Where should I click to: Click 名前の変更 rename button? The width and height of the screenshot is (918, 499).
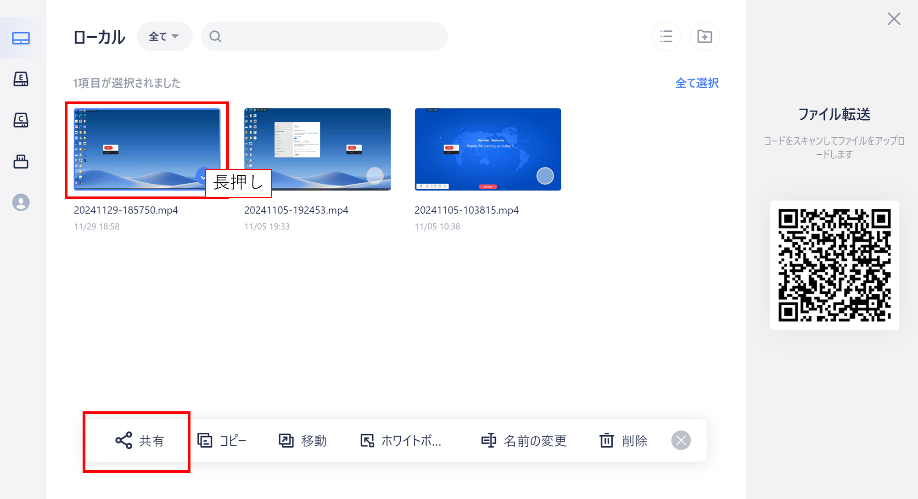(x=524, y=441)
